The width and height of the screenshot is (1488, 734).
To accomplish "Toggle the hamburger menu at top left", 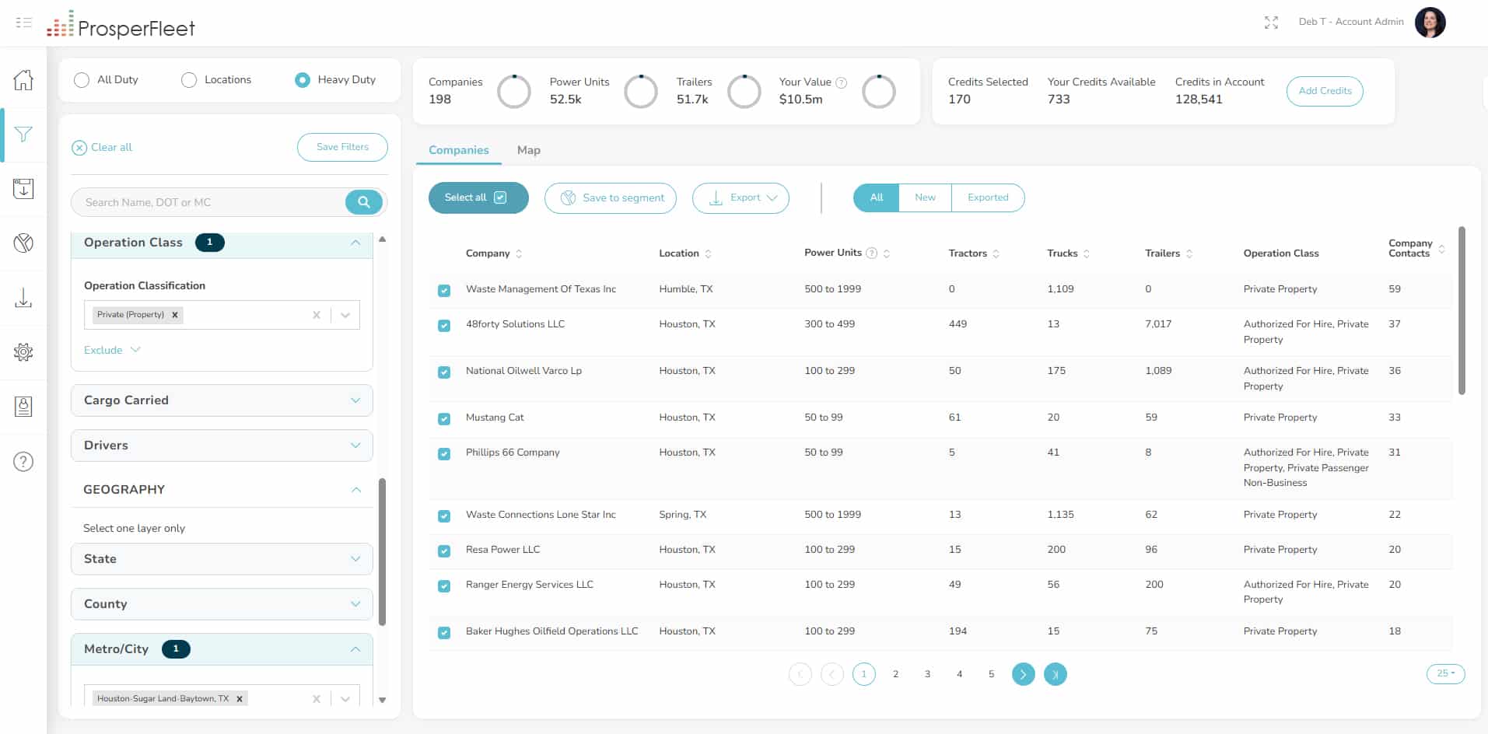I will point(23,23).
